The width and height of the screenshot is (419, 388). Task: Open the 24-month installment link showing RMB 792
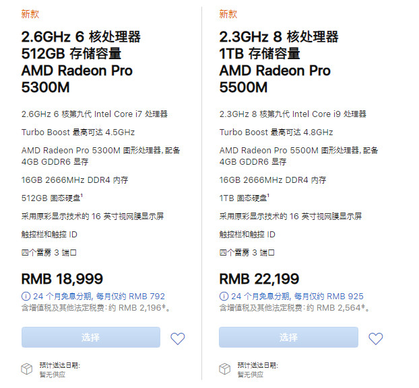tap(98, 296)
